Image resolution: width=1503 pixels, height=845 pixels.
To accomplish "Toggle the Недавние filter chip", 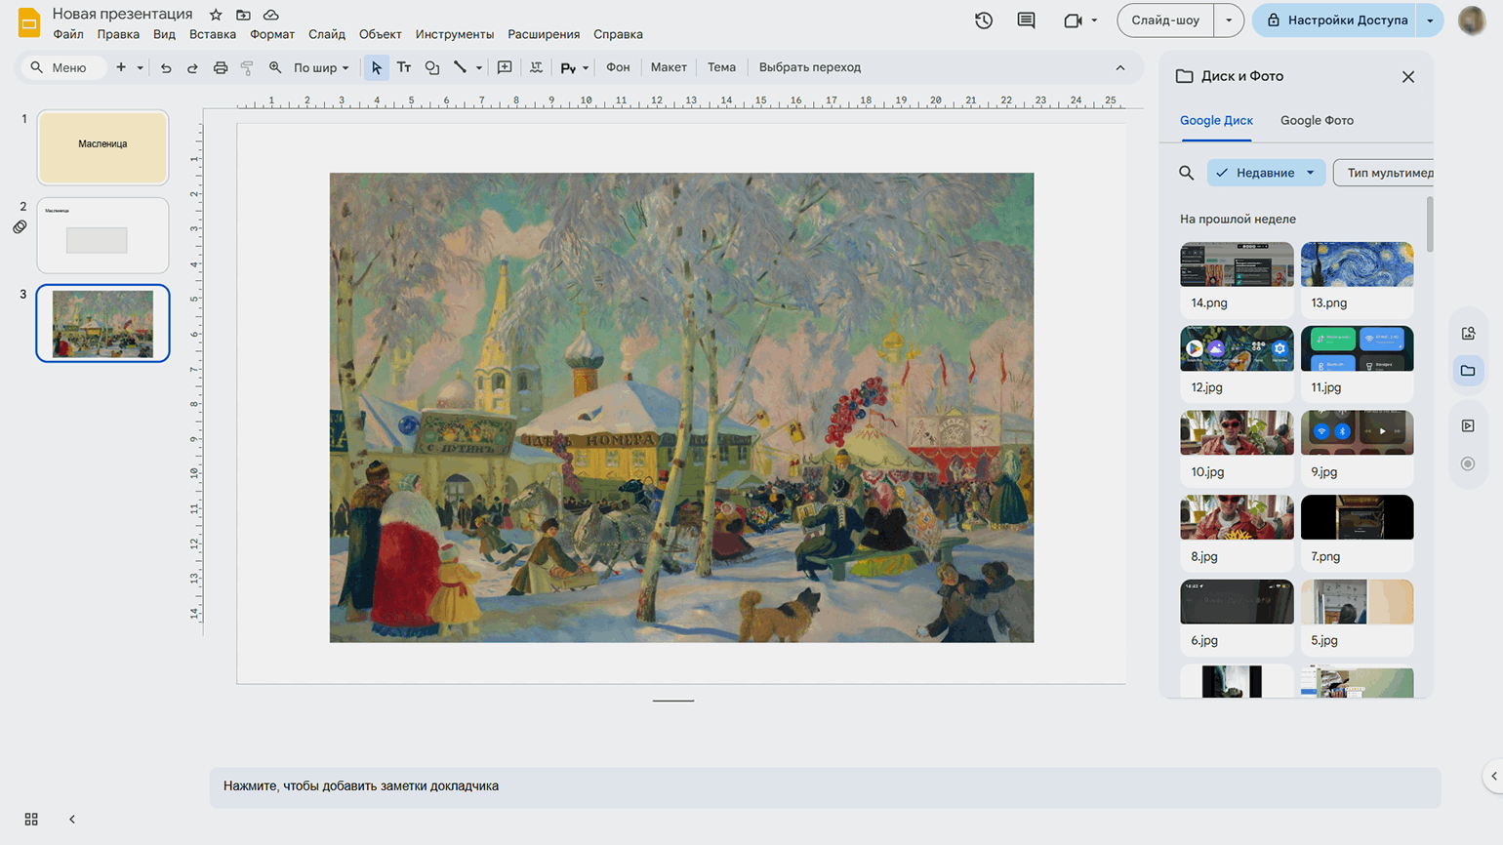I will (1266, 173).
